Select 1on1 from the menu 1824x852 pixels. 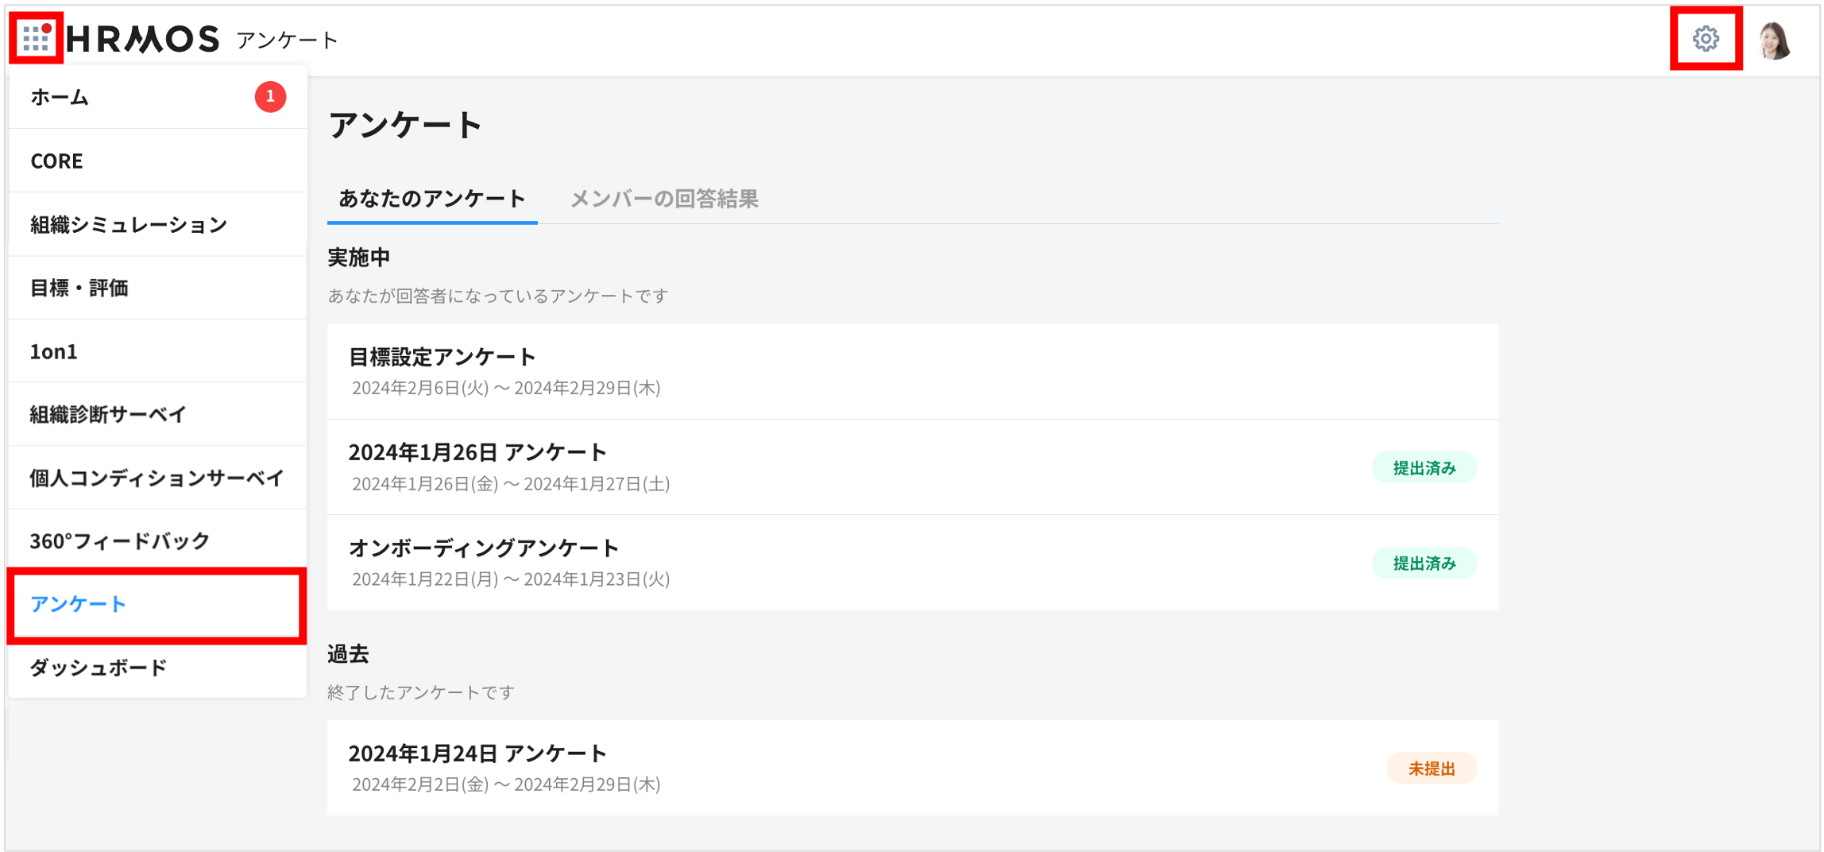pyautogui.click(x=53, y=351)
